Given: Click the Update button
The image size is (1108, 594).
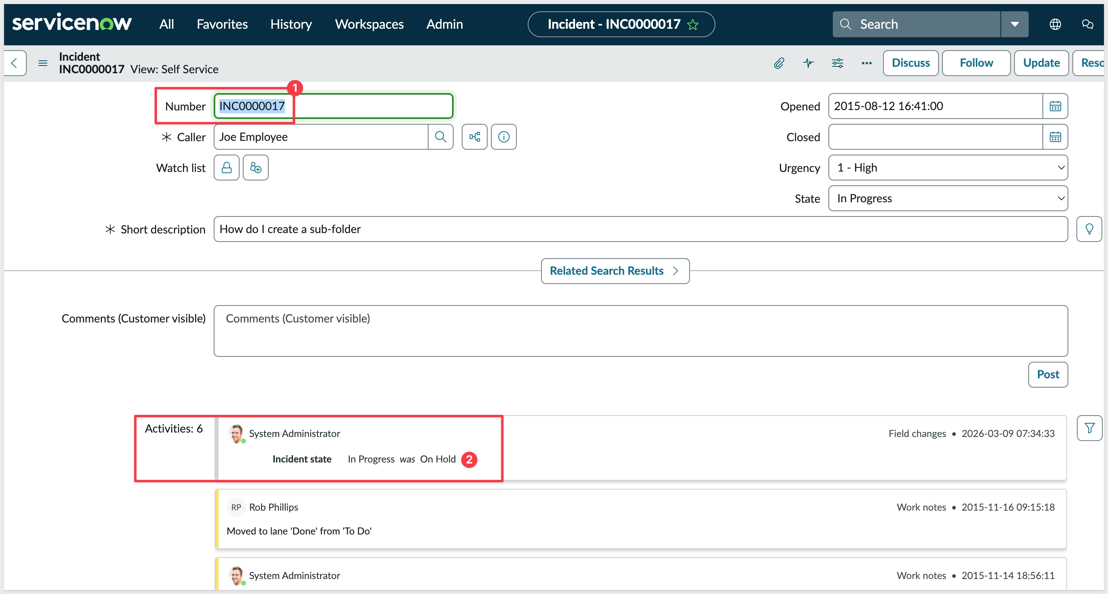Looking at the screenshot, I should click(1041, 63).
